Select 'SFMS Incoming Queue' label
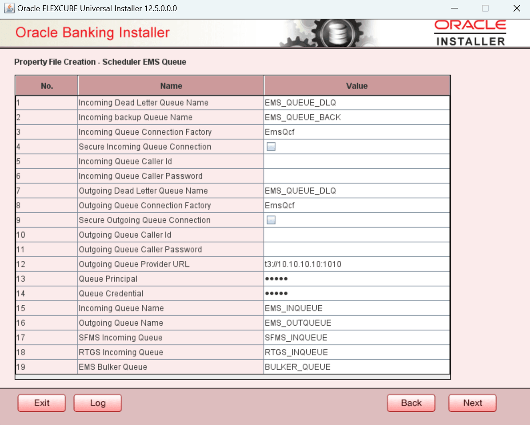This screenshot has height=425, width=530. [x=120, y=338]
